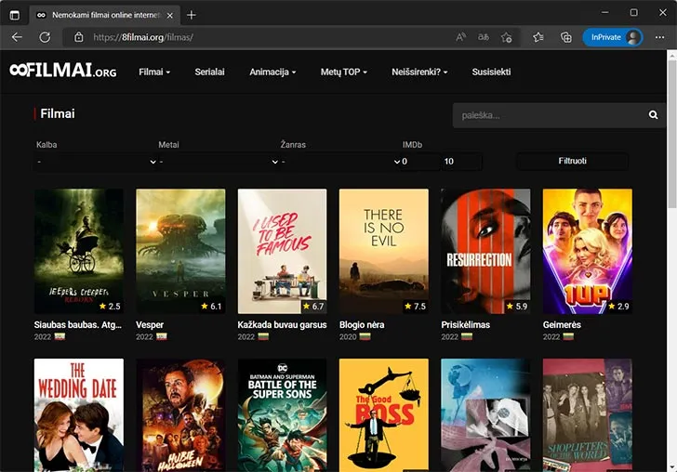Expand the Filmai menu
Screen dimensions: 677x472
[154, 72]
